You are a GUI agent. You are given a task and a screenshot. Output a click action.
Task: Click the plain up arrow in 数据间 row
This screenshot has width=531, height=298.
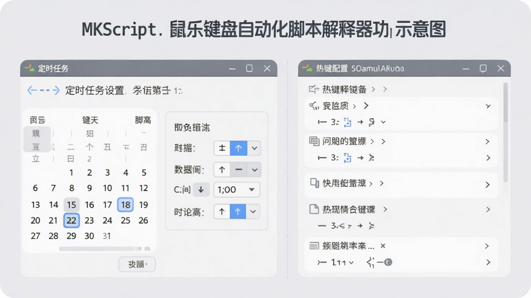[x=222, y=170]
